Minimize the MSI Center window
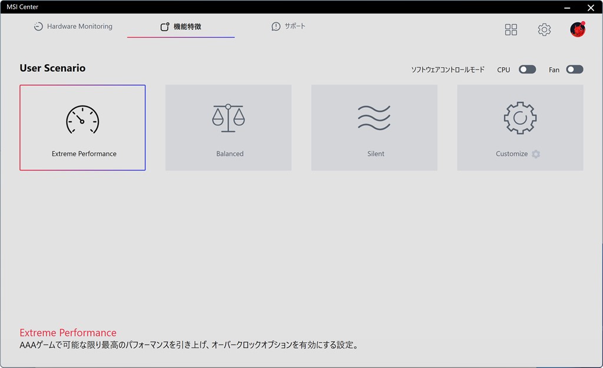This screenshot has height=368, width=603. (567, 8)
